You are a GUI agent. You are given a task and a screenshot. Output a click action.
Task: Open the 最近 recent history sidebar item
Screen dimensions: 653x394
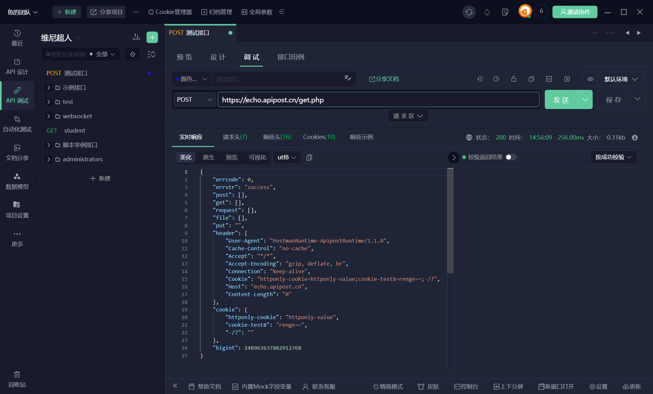(17, 38)
